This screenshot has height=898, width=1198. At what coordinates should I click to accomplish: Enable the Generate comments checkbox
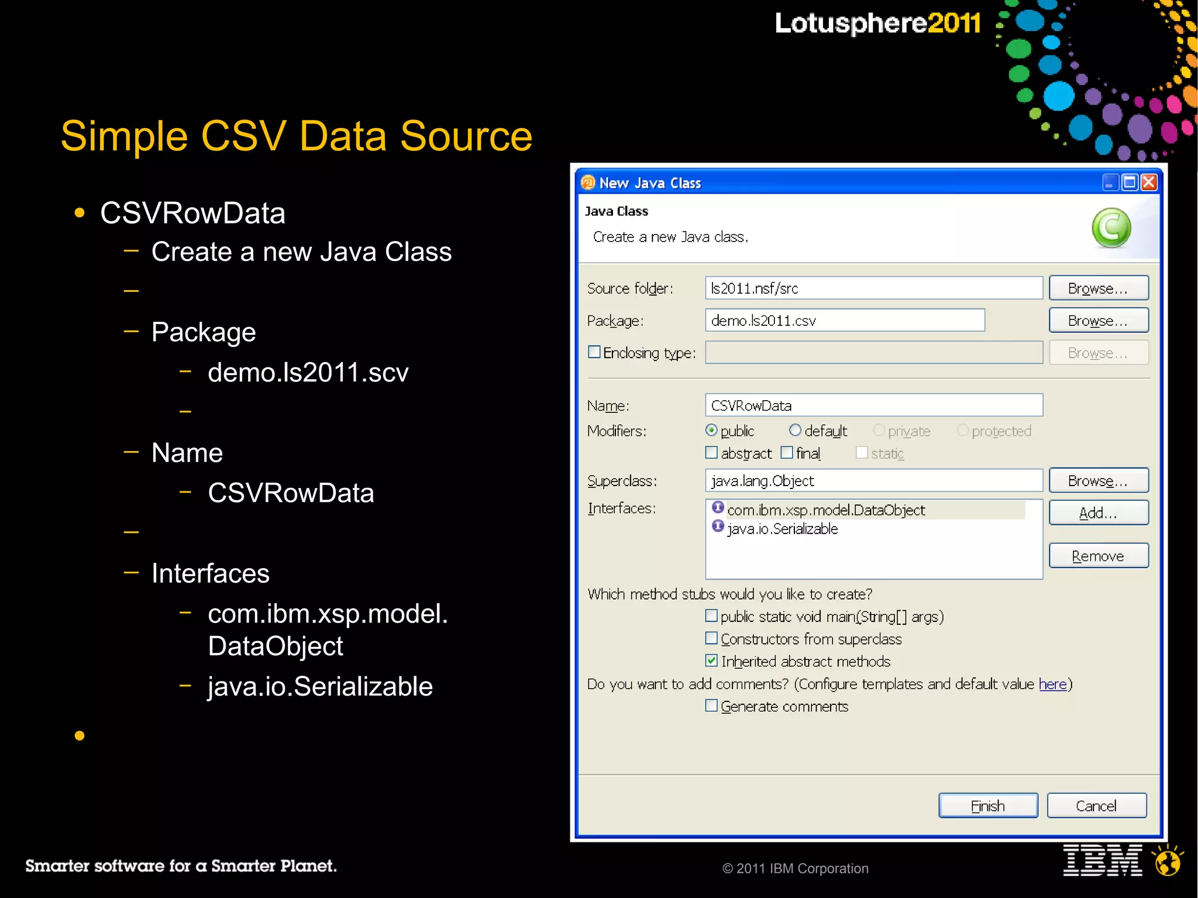tap(711, 705)
